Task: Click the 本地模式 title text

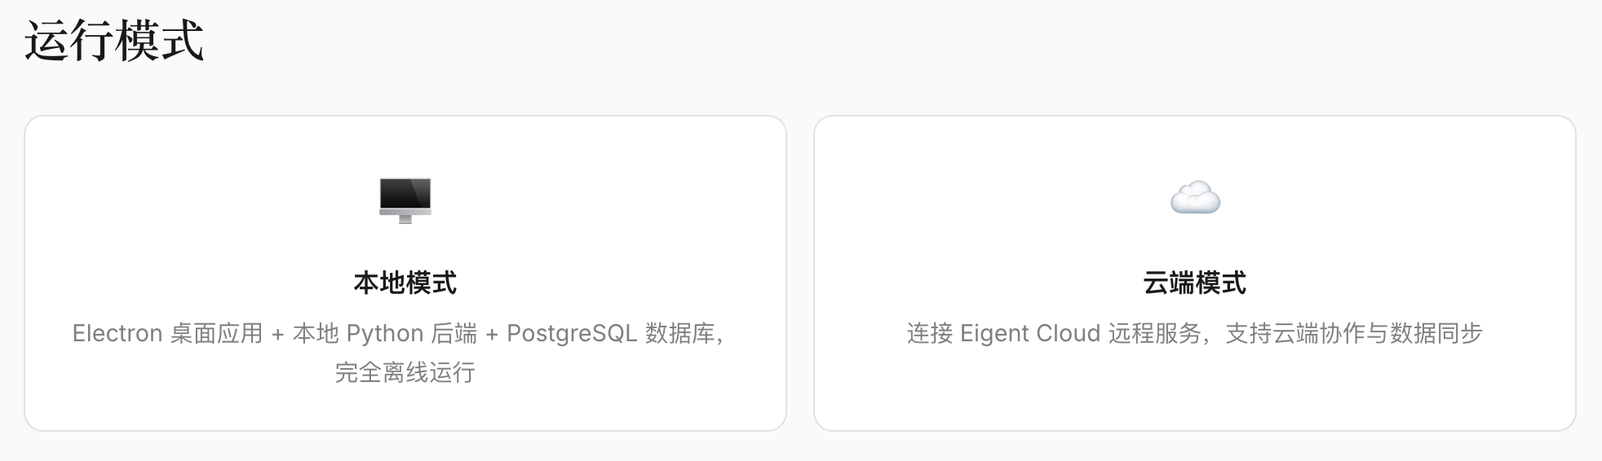Action: 405,283
